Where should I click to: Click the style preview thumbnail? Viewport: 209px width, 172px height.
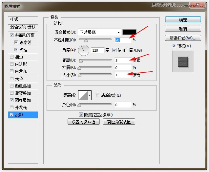[183, 61]
